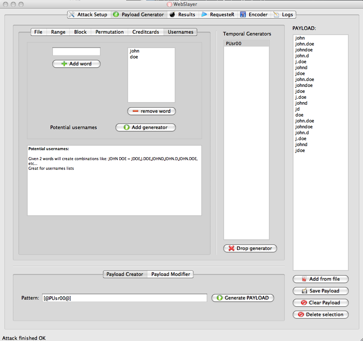
Task: Click the Clear Payload button
Action: click(x=321, y=303)
